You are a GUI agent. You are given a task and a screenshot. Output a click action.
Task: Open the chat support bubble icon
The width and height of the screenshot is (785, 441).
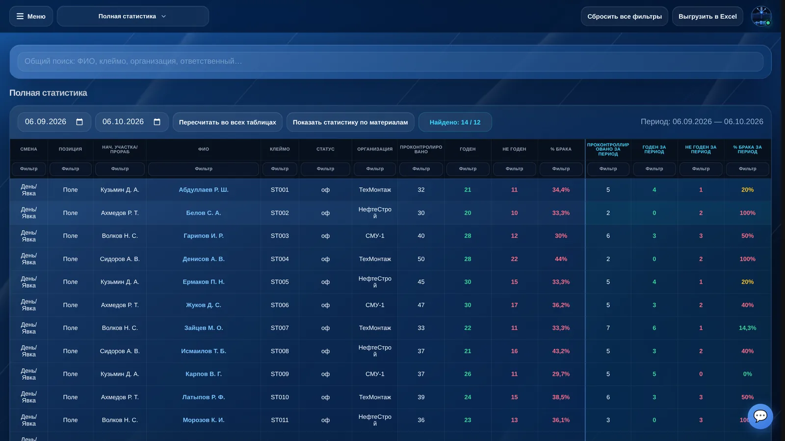click(x=760, y=416)
